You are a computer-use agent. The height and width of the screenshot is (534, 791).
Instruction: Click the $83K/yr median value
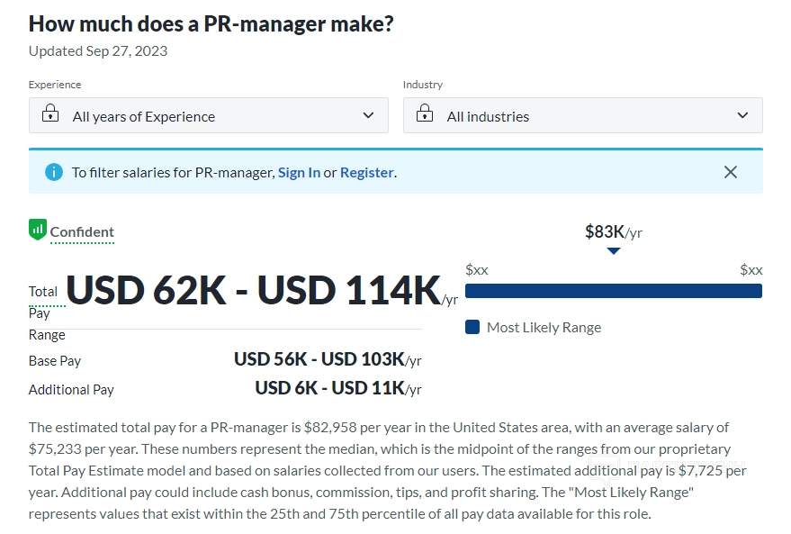coord(614,232)
